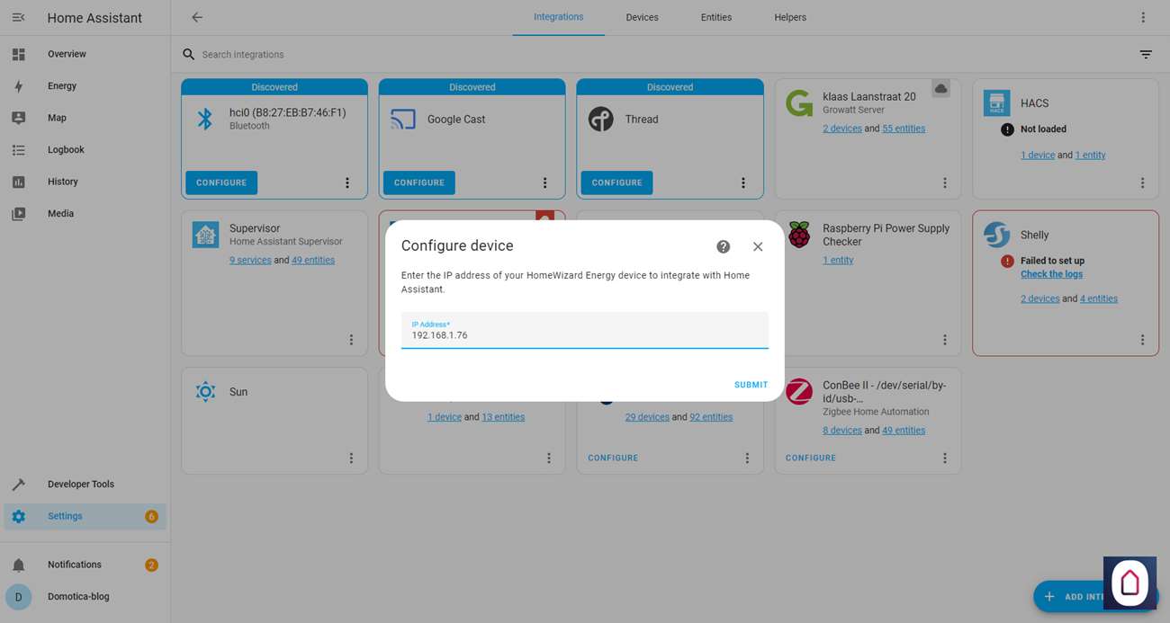Open the Supervisor card's three-dot menu

click(x=351, y=340)
